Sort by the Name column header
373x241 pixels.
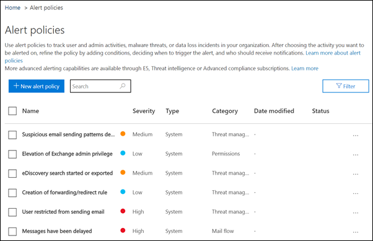point(31,111)
